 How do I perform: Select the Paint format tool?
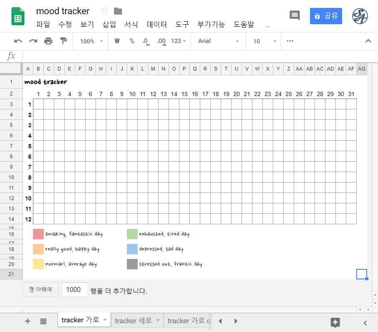click(x=63, y=41)
